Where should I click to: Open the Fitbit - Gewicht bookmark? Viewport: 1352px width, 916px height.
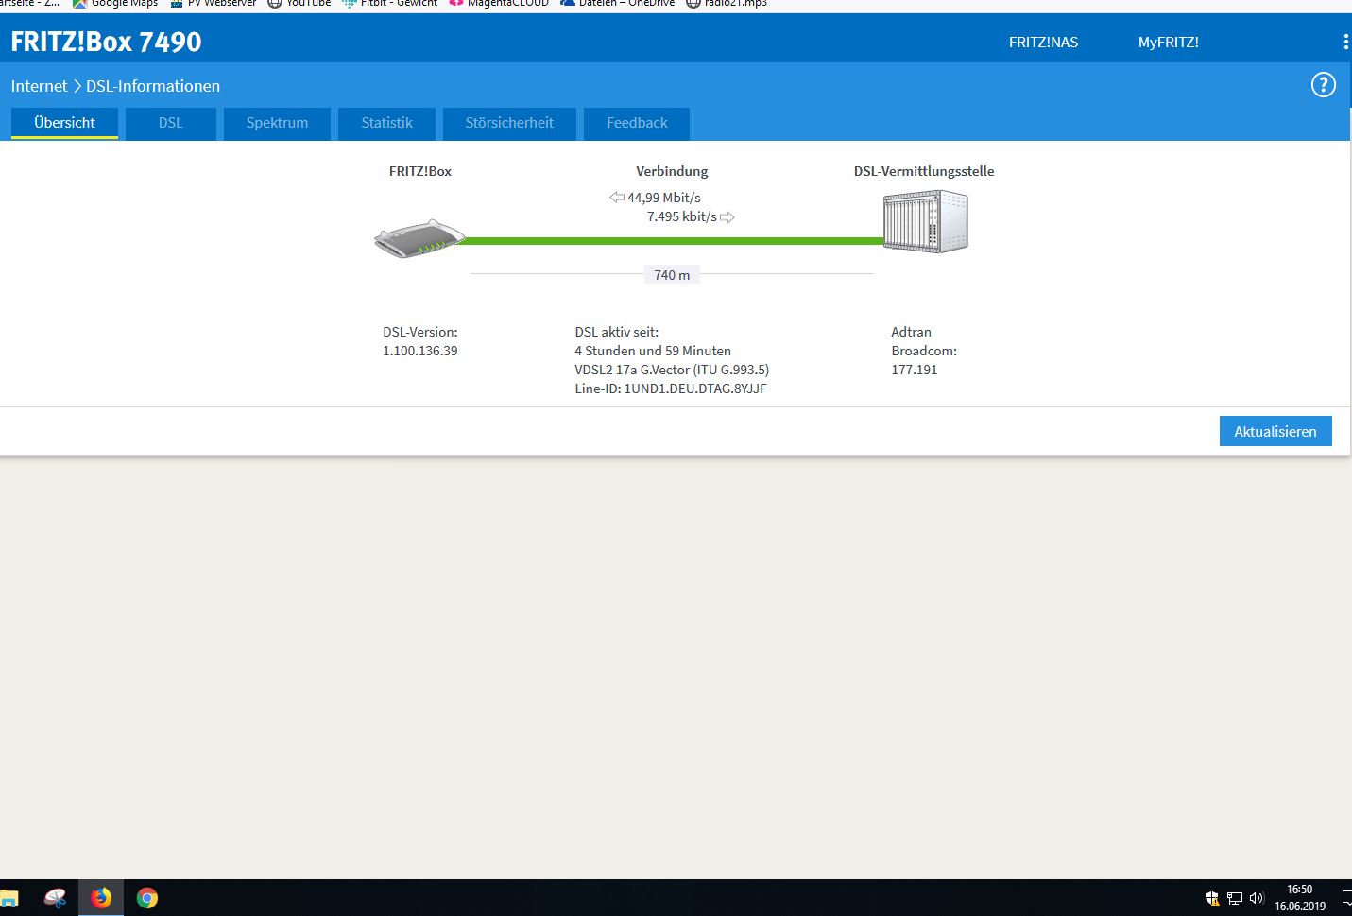[389, 4]
